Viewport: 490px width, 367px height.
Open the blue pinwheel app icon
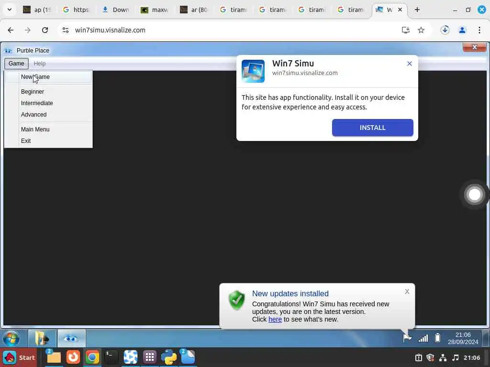130,357
